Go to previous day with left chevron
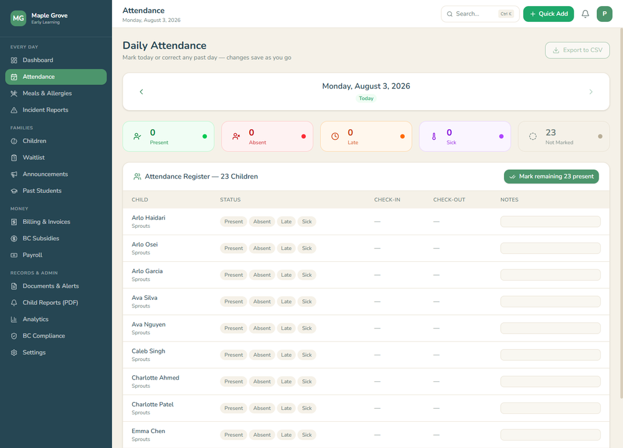 click(141, 91)
